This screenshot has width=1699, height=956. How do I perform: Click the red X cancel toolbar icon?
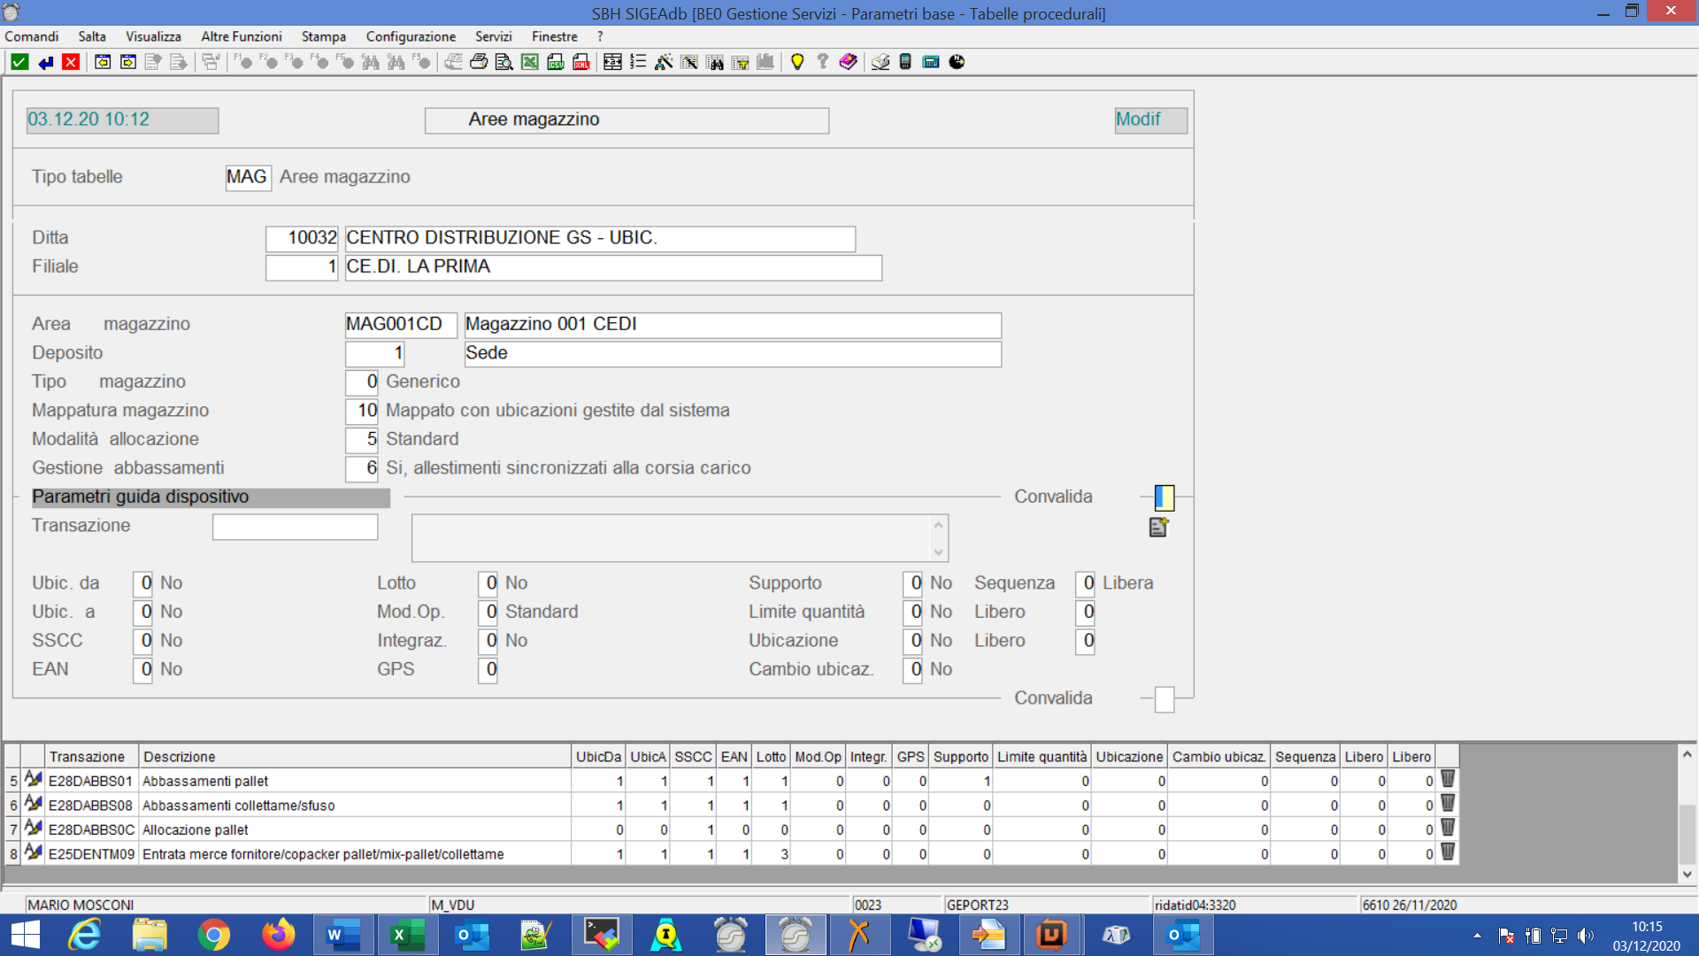click(71, 62)
